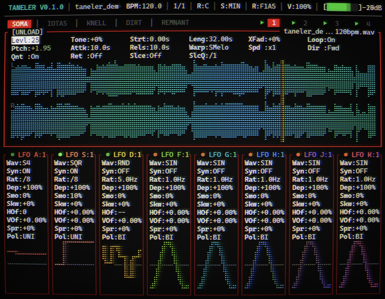Click the play arrow beside slot 4
Screen dimensions: 385x299
pos(356,24)
